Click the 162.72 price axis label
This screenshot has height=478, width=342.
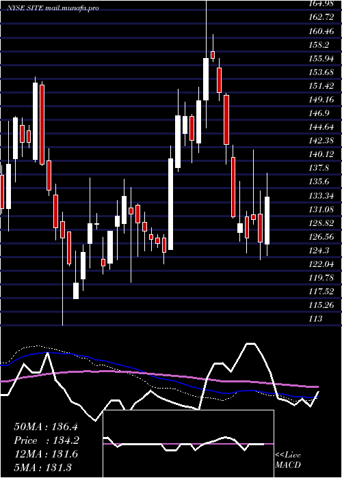[x=321, y=17]
